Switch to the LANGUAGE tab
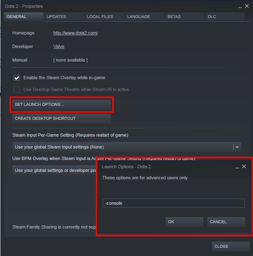 pos(145,17)
